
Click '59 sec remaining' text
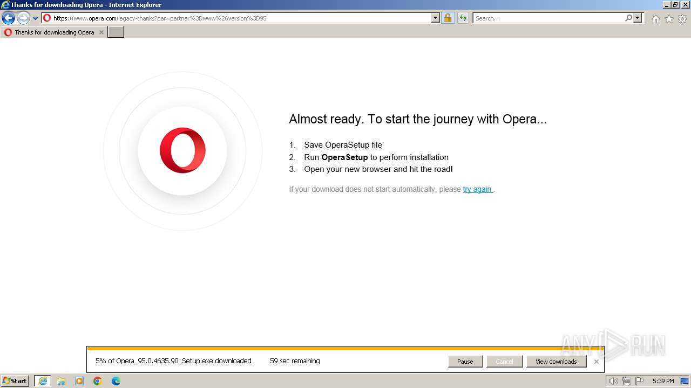pos(295,361)
